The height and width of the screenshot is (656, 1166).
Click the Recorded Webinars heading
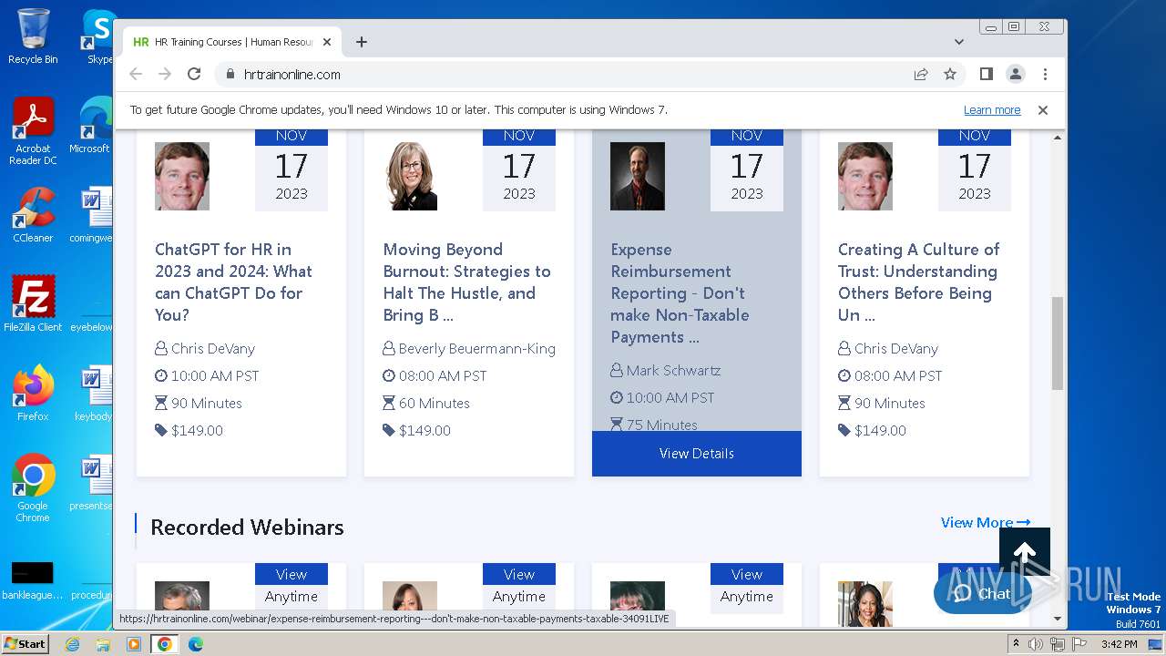pyautogui.click(x=247, y=528)
